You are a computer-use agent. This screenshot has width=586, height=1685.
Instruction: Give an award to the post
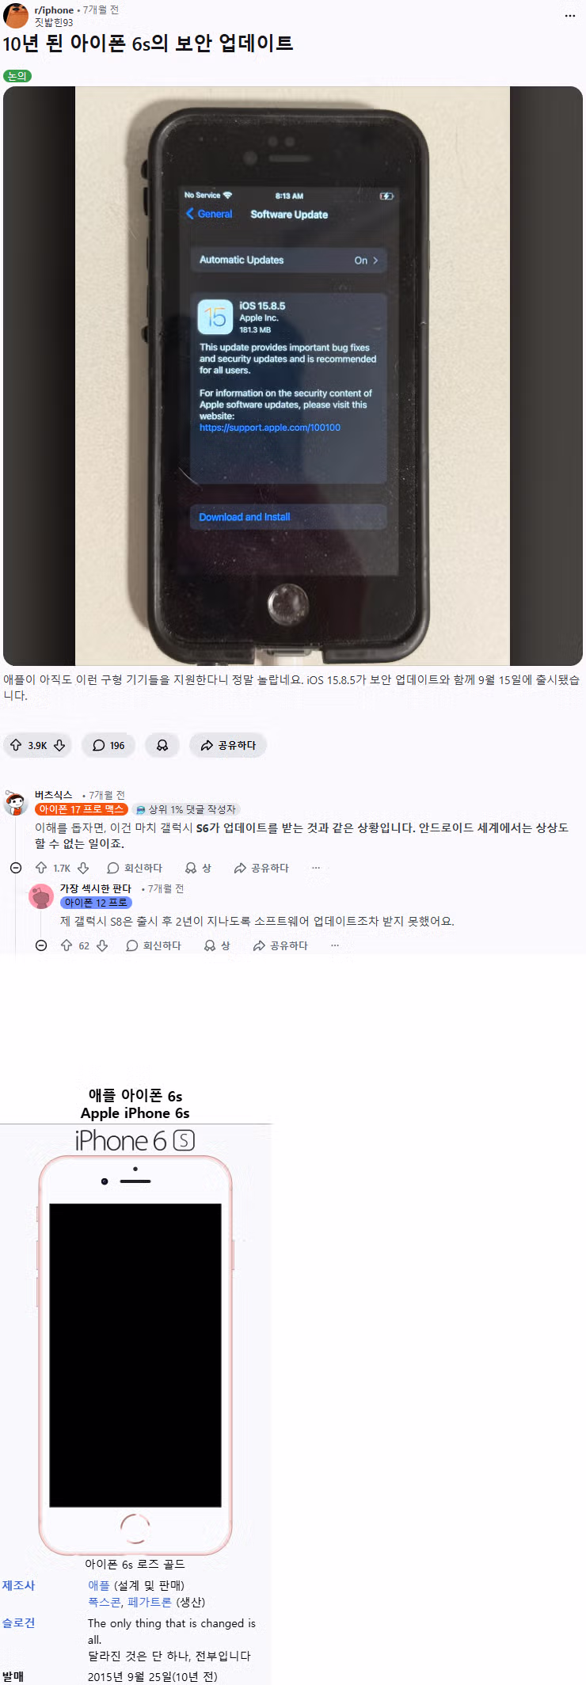pos(162,745)
